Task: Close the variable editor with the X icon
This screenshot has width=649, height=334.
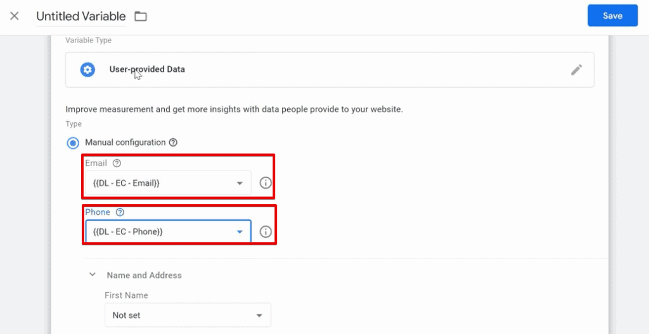Action: [15, 16]
